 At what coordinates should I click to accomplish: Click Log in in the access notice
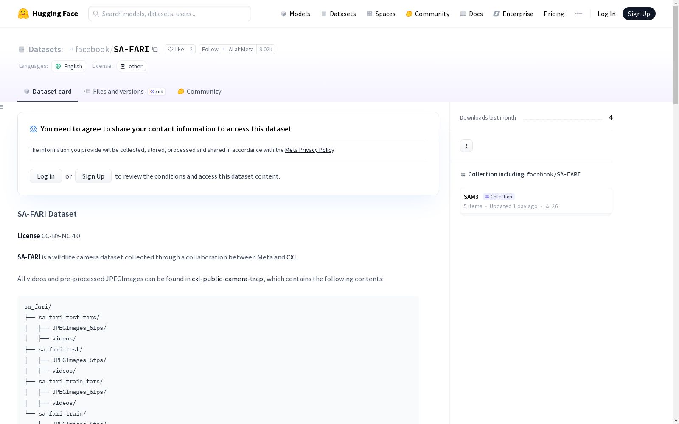(46, 176)
